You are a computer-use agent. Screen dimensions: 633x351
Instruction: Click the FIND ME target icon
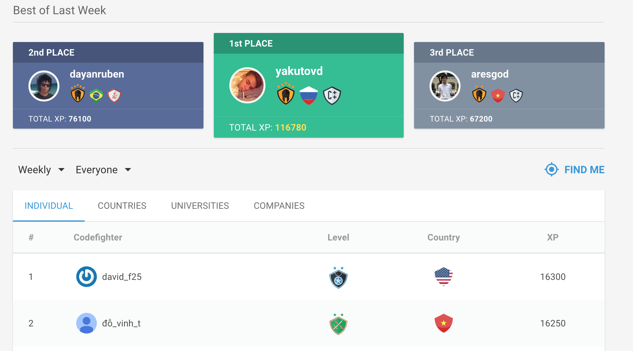(x=551, y=170)
